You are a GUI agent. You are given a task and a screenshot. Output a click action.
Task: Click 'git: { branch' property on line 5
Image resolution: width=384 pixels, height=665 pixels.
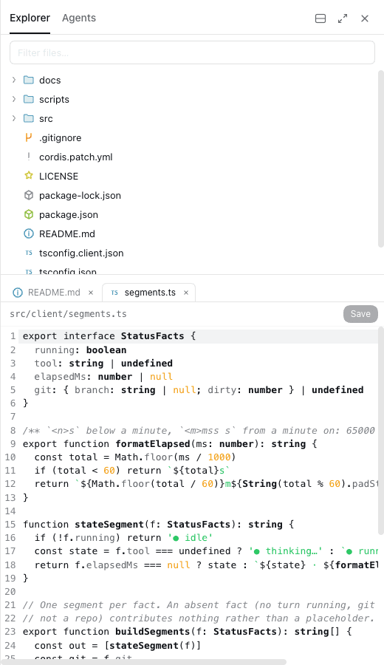[x=74, y=390]
